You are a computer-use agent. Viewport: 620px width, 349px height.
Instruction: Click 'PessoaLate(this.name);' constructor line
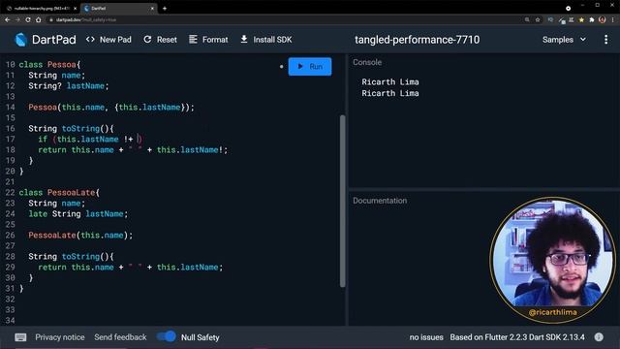(80, 236)
